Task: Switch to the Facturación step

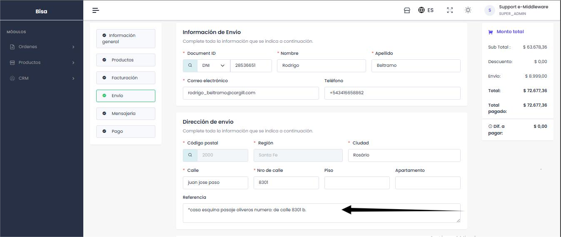Action: tap(125, 78)
